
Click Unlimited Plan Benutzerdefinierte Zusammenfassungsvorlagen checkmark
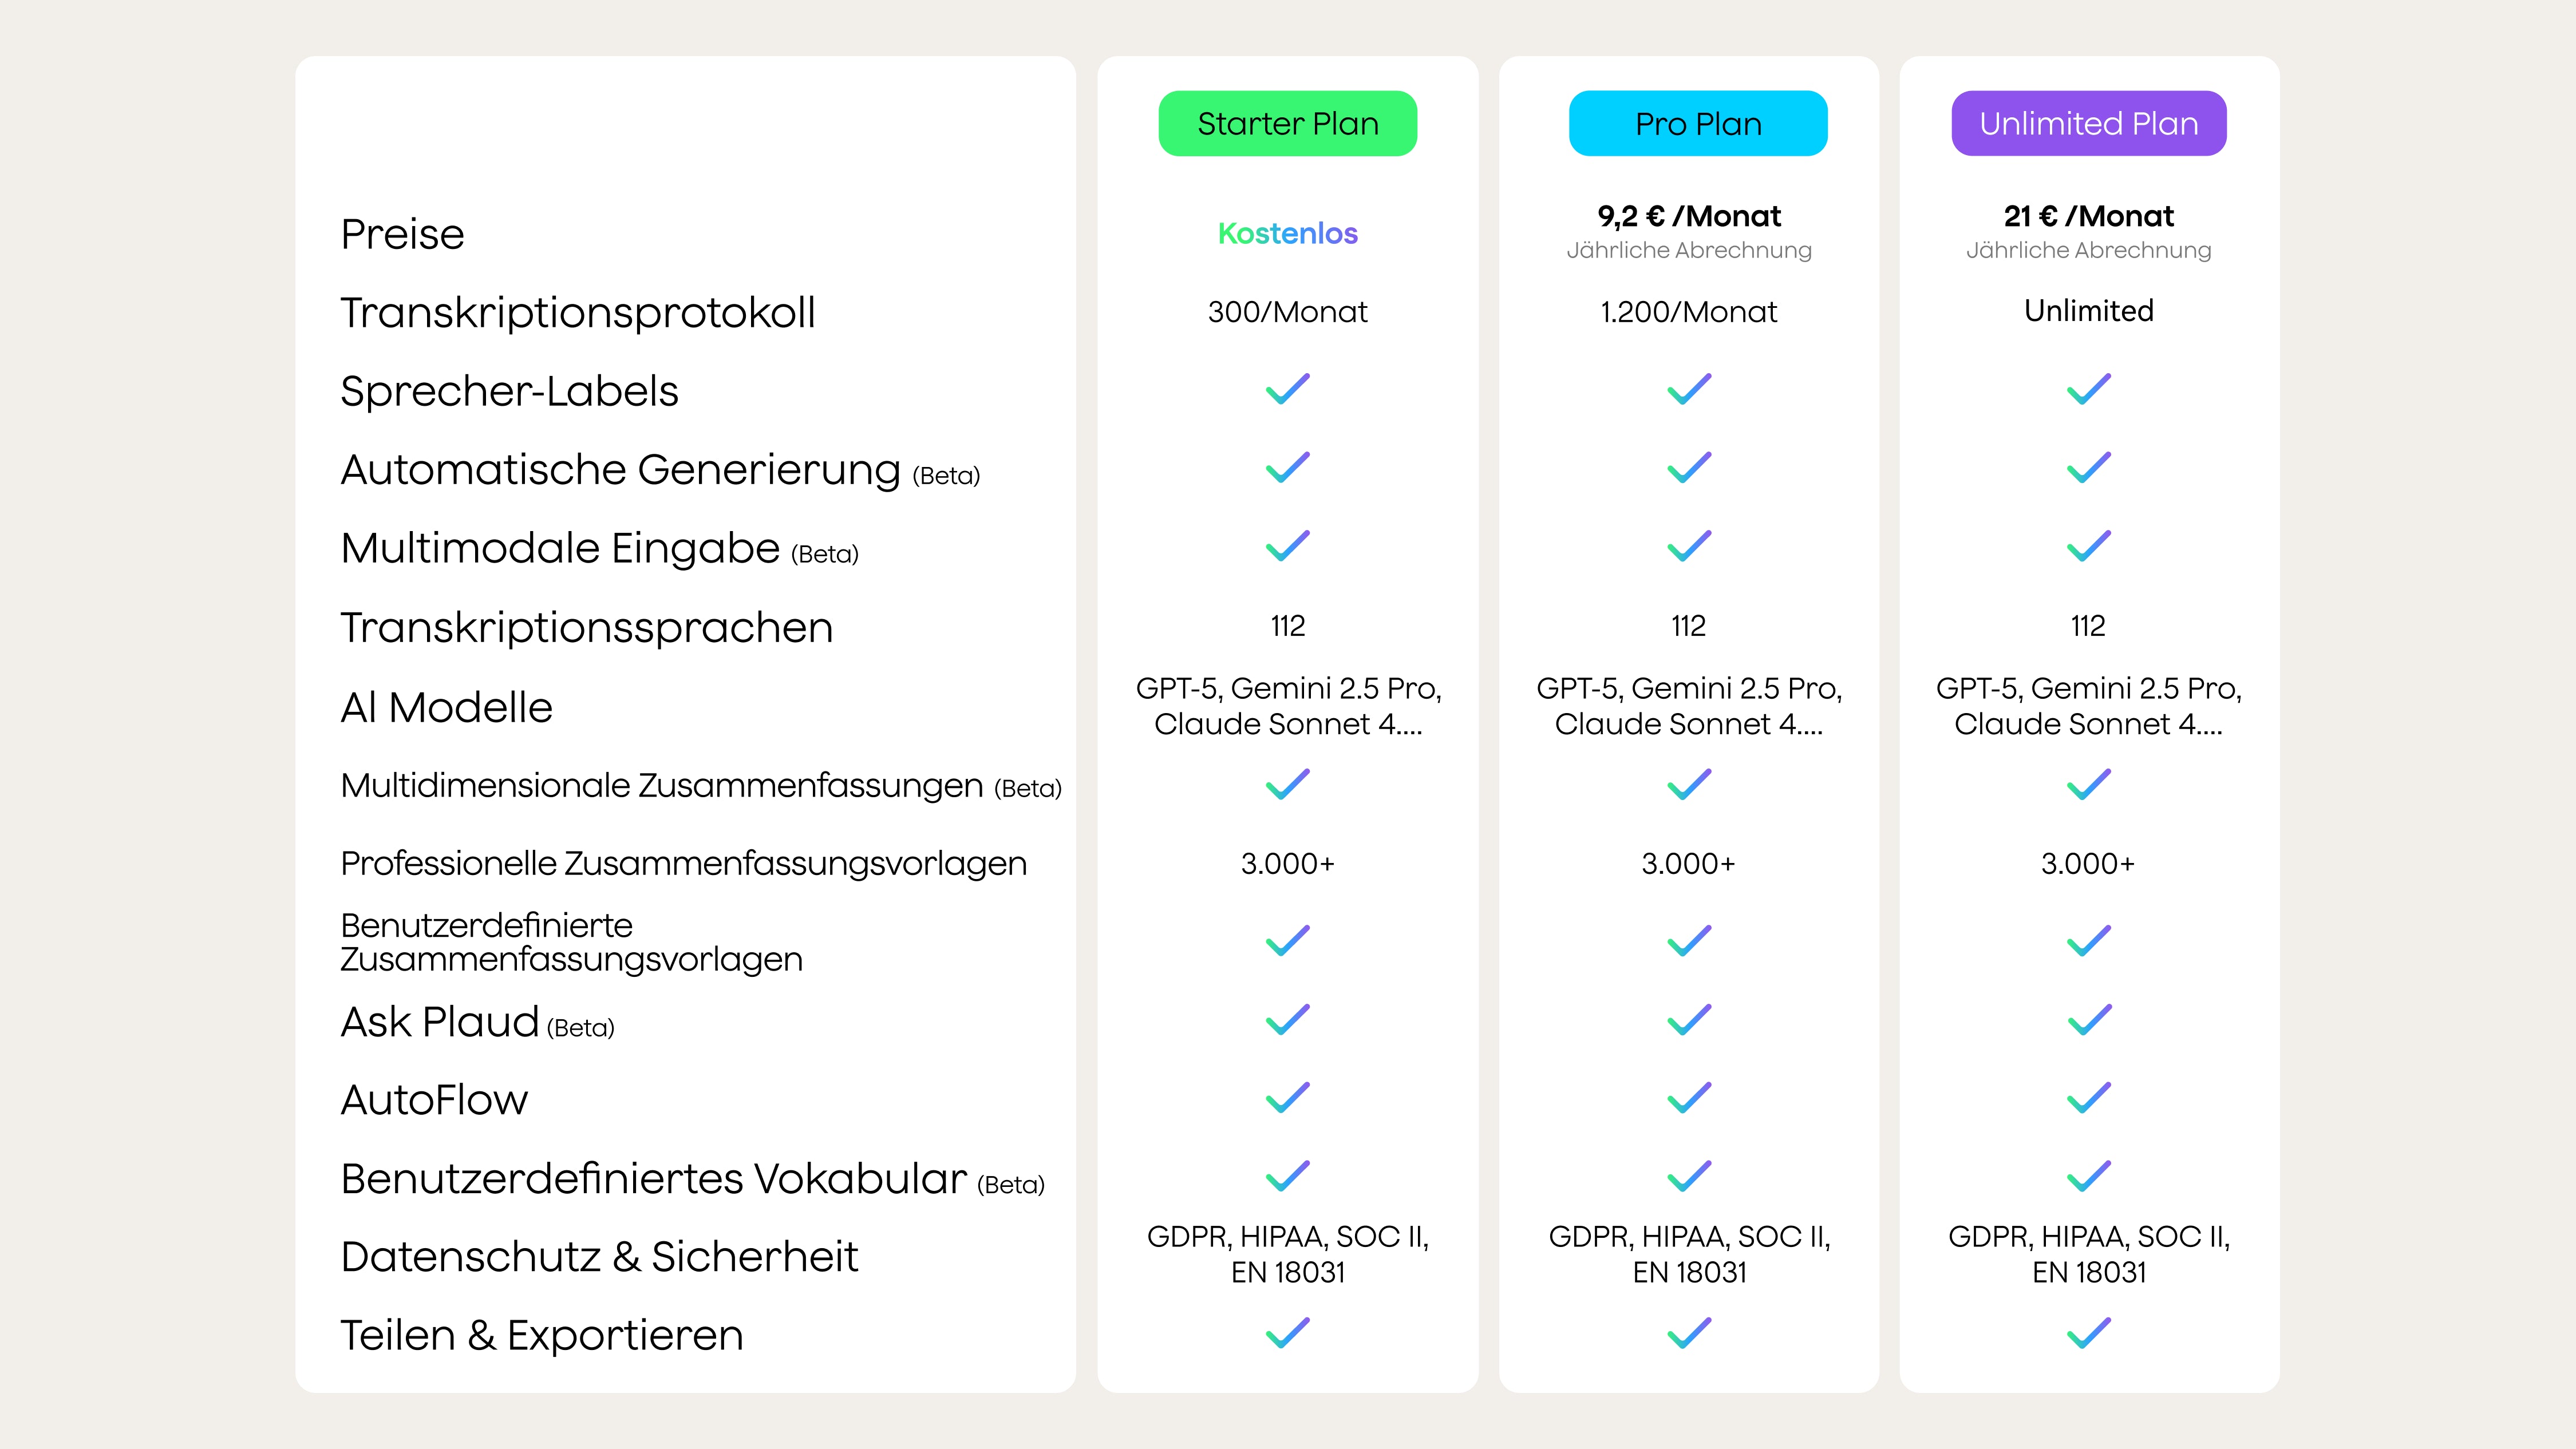[x=2088, y=941]
